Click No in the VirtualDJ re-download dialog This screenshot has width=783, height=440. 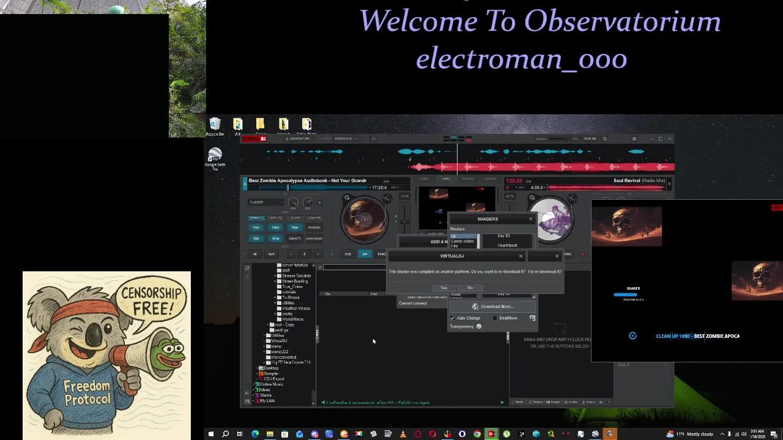[470, 288]
